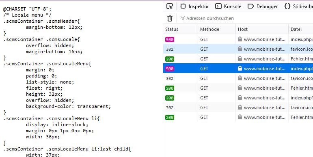Click the host name in the selected blue row
The height and width of the screenshot is (157, 313).
pyautogui.click(x=265, y=69)
